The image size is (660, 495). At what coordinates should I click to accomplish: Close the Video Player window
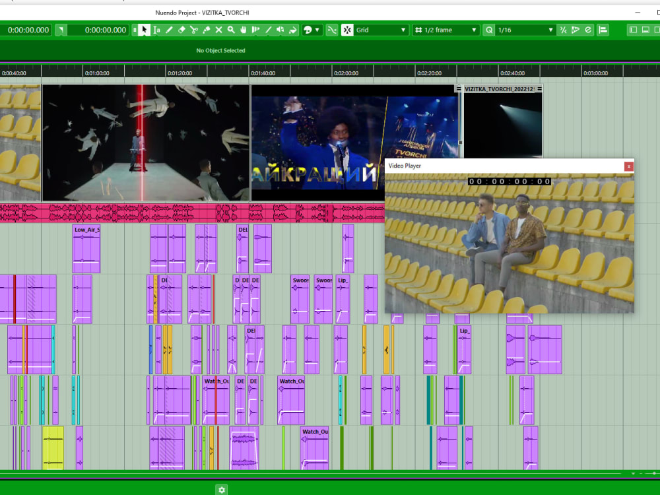[x=628, y=166]
